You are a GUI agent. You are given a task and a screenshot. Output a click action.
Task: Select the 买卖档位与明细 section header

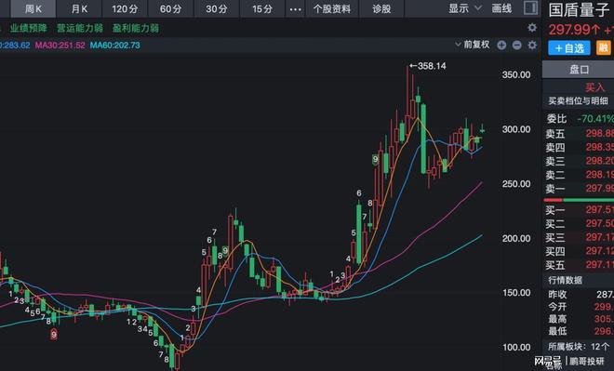[x=578, y=101]
